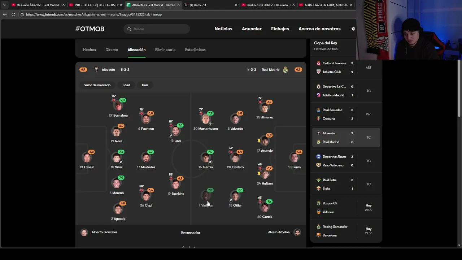Switch to the Eliminatoria tab
462x260 pixels.
coord(165,50)
